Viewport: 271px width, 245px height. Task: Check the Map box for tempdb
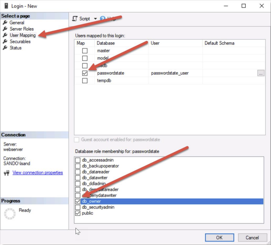pos(85,81)
